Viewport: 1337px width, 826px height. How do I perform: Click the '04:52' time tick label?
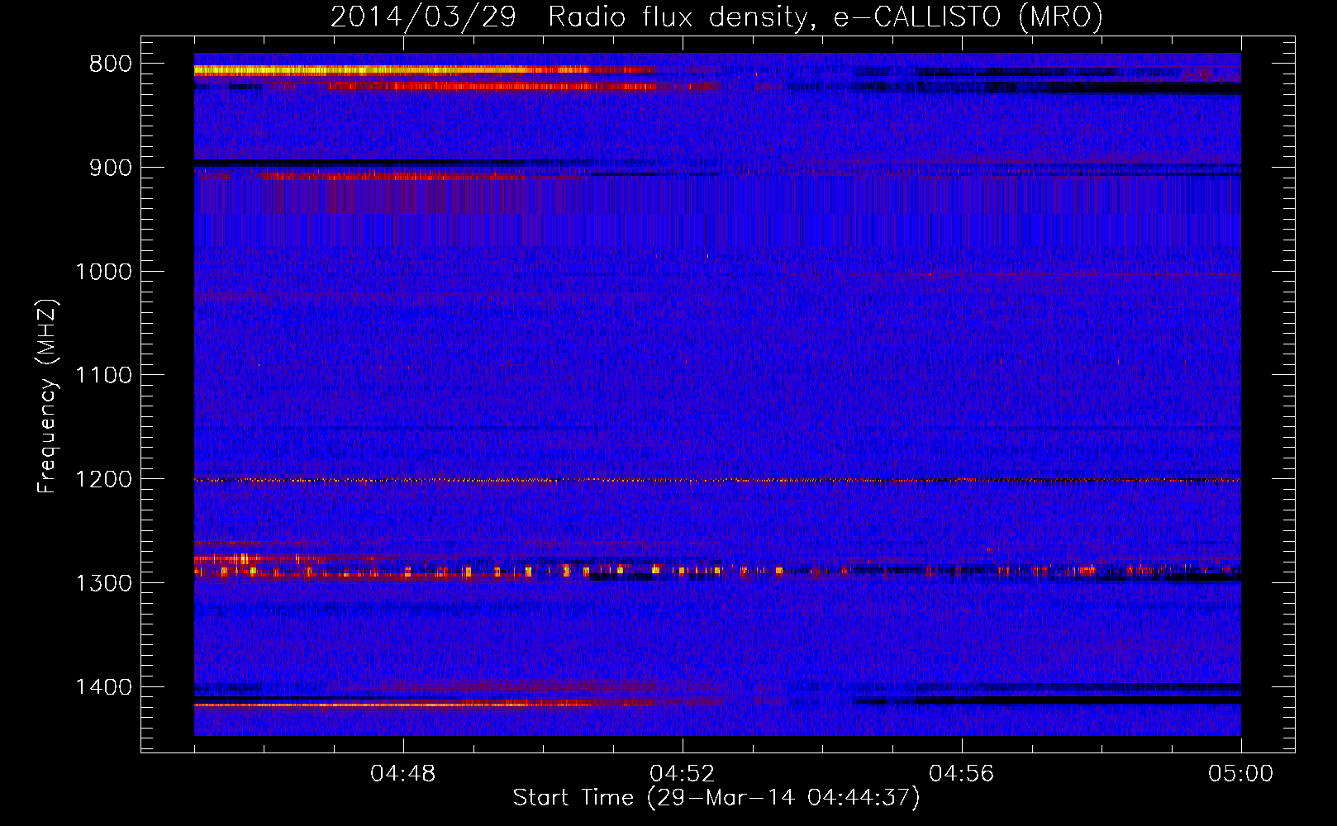coord(683,774)
